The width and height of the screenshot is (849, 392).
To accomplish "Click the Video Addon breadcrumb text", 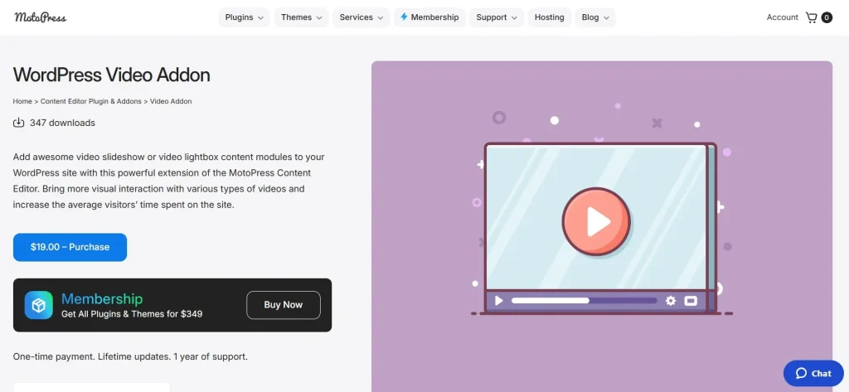I will point(171,101).
